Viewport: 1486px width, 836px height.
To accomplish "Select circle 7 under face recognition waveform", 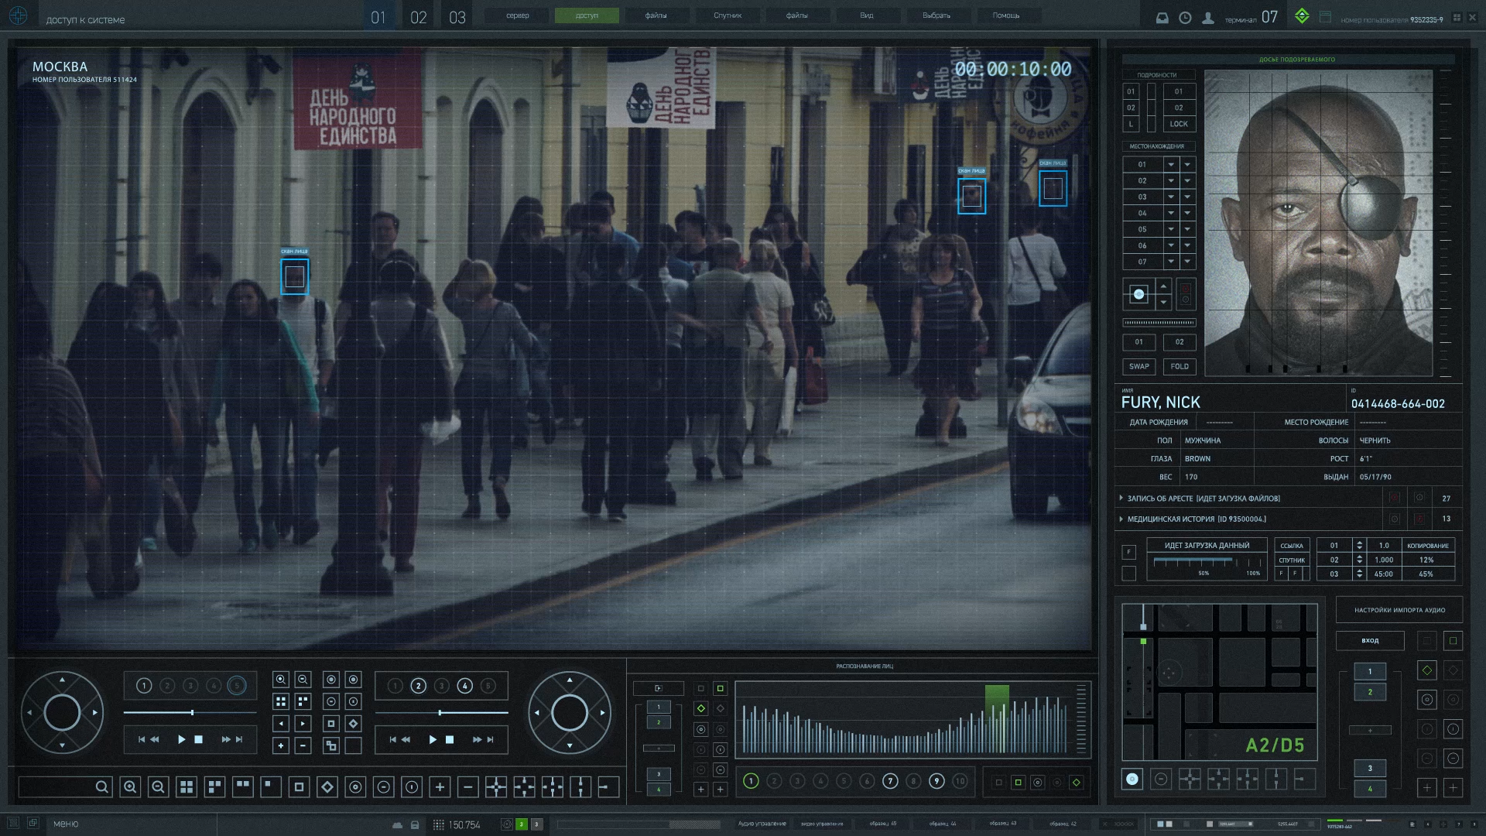I will (x=890, y=781).
